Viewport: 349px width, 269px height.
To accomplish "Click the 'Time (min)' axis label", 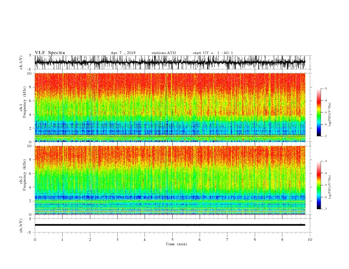I will point(176,244).
